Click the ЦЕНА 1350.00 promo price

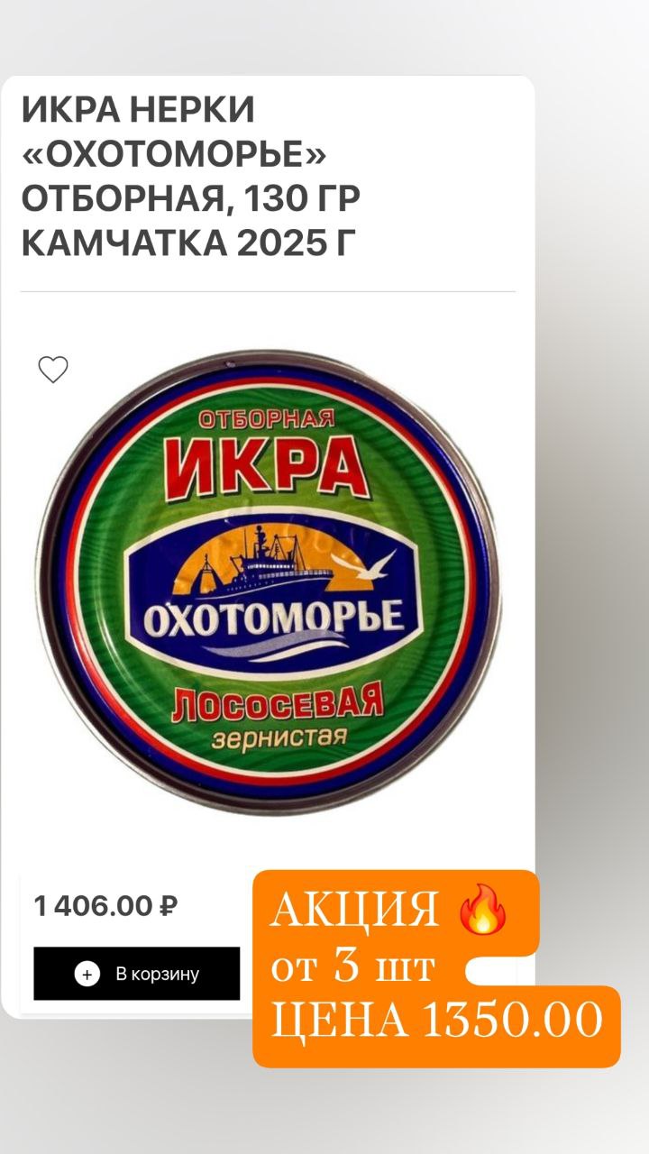pyautogui.click(x=437, y=1021)
